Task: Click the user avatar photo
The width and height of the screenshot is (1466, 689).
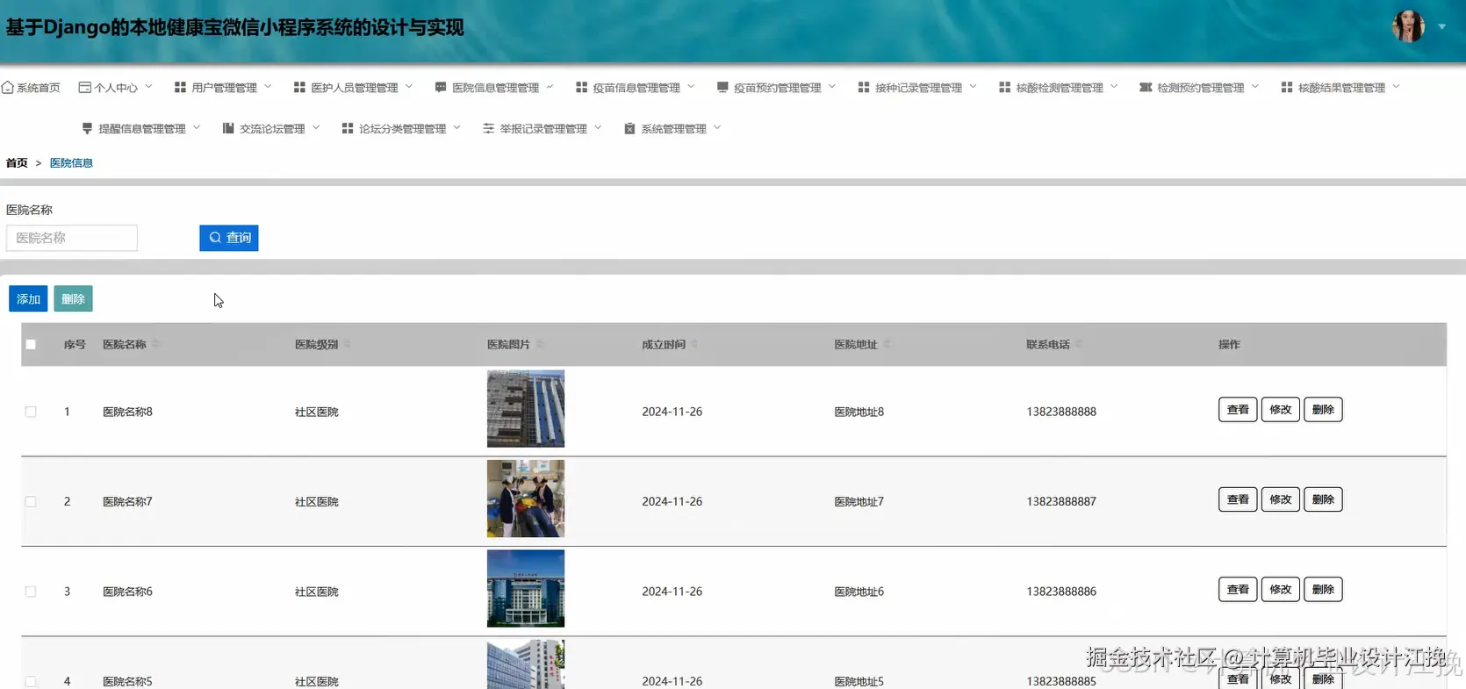Action: coord(1408,26)
